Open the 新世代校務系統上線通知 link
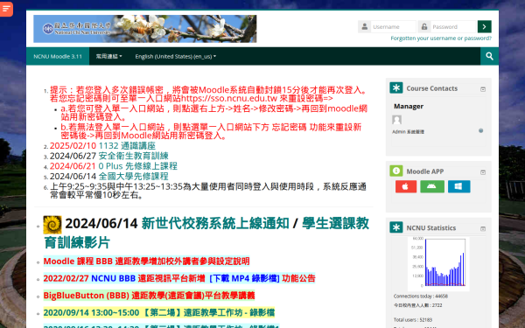 click(x=215, y=223)
